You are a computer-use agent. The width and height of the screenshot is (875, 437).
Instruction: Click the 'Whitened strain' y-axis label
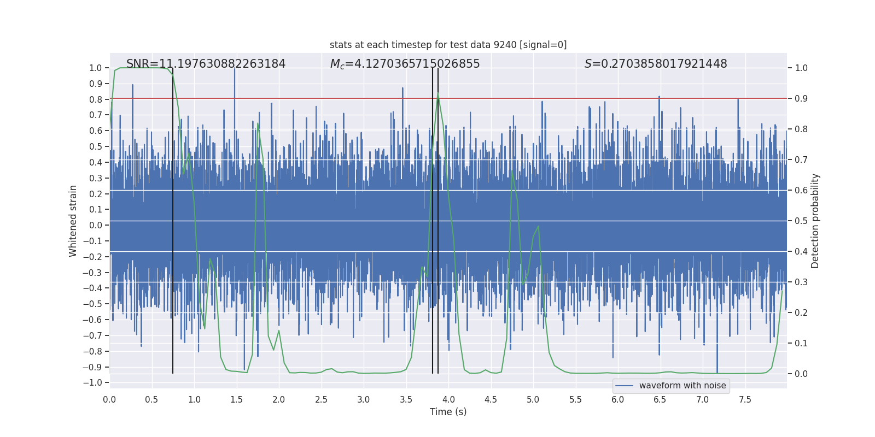pyautogui.click(x=73, y=221)
